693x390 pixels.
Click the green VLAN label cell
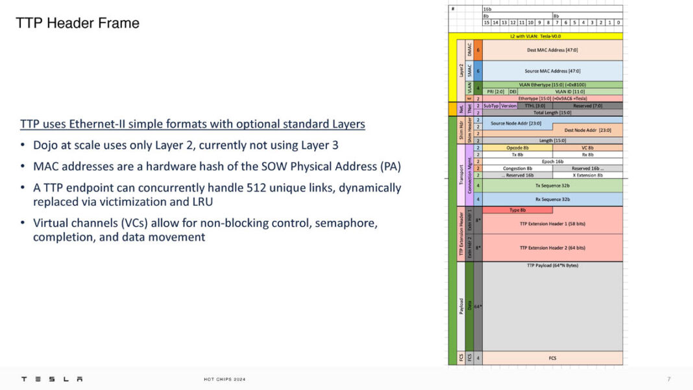pos(468,87)
